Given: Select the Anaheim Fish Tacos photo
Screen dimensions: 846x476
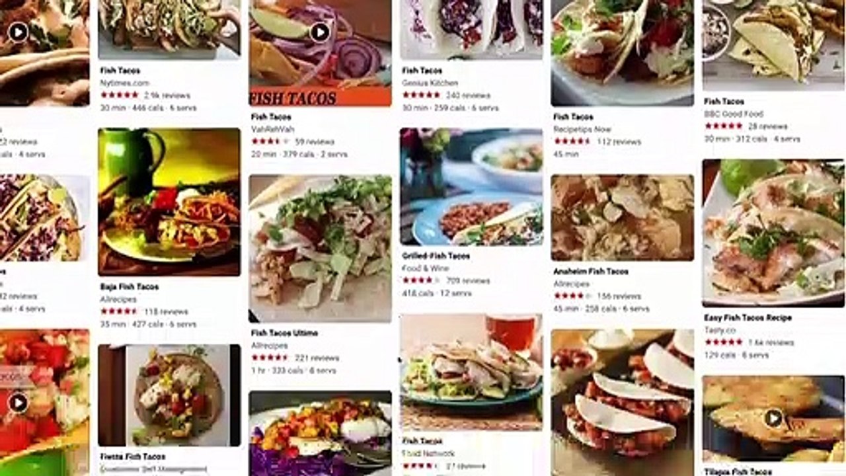Looking at the screenshot, I should tap(623, 218).
